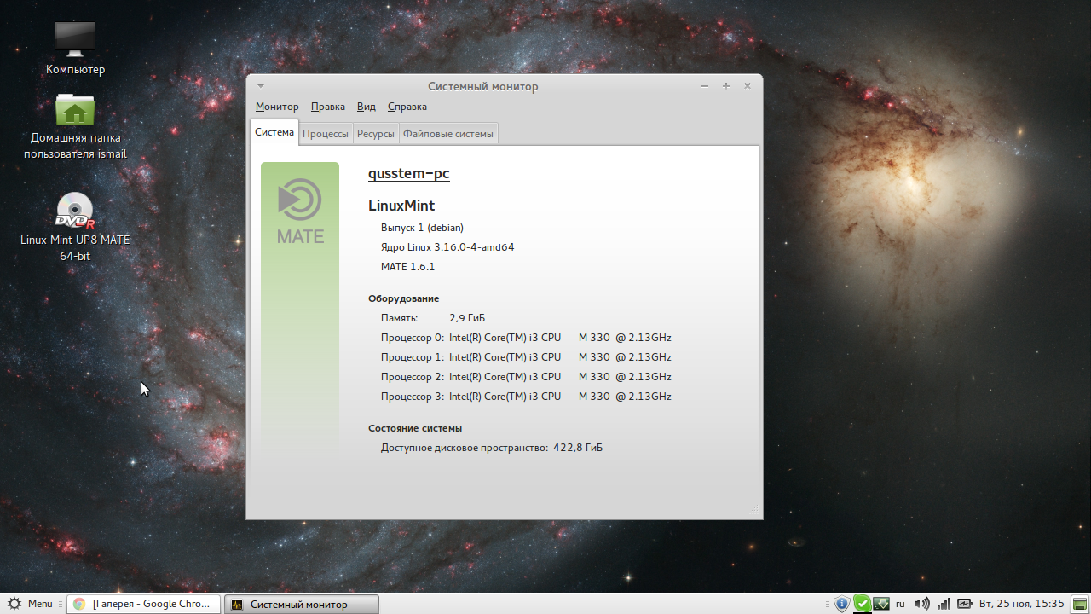Click the gear icon of the Menu button
Image resolution: width=1091 pixels, height=614 pixels.
[x=14, y=604]
